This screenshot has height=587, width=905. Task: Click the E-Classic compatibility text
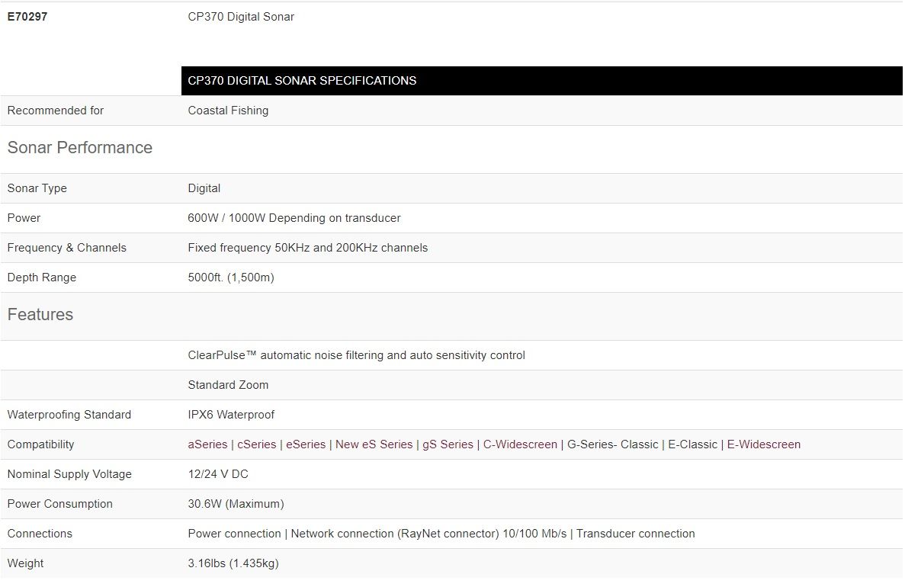[692, 444]
